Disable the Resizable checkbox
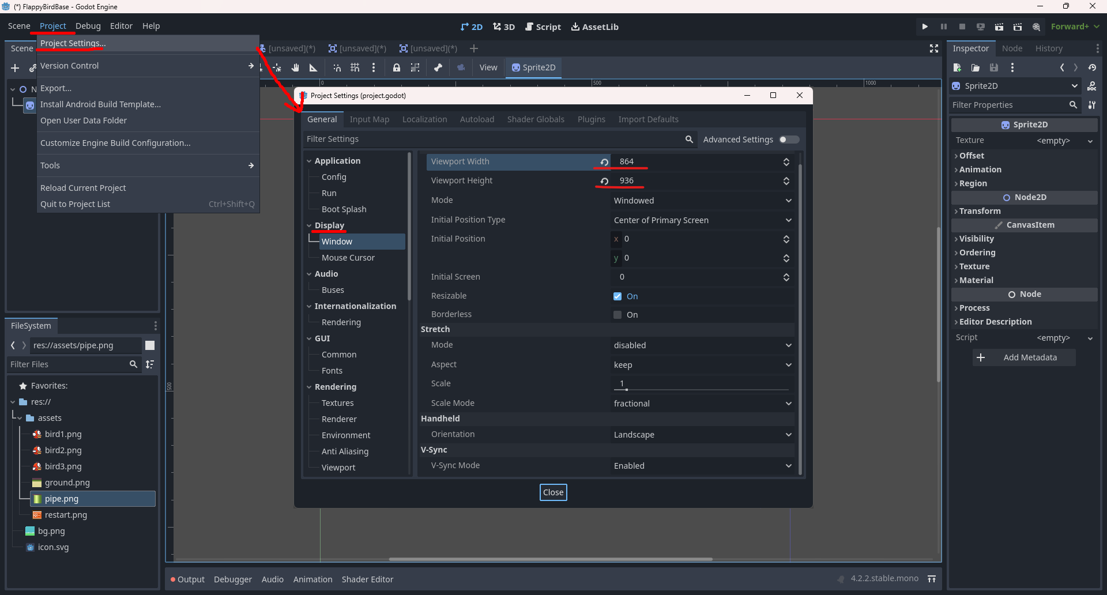Screen dimensions: 1107x595 click(x=616, y=296)
